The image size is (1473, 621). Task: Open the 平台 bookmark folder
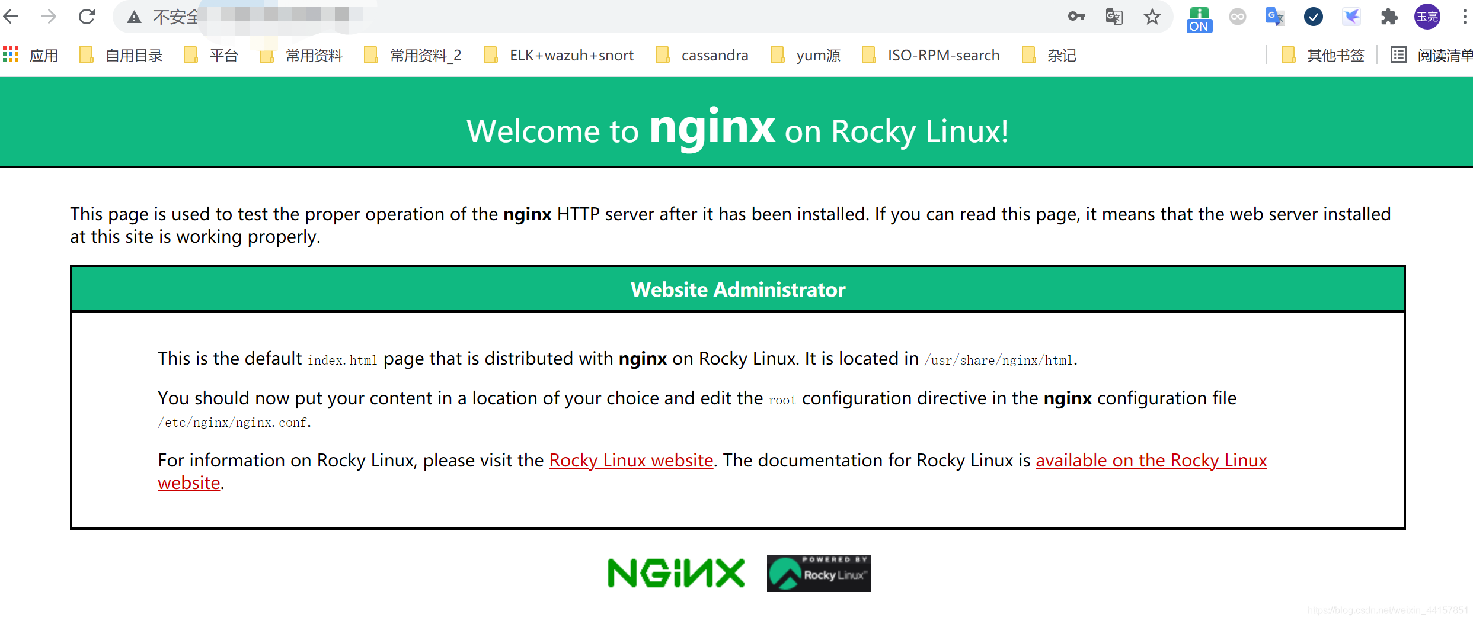(211, 55)
